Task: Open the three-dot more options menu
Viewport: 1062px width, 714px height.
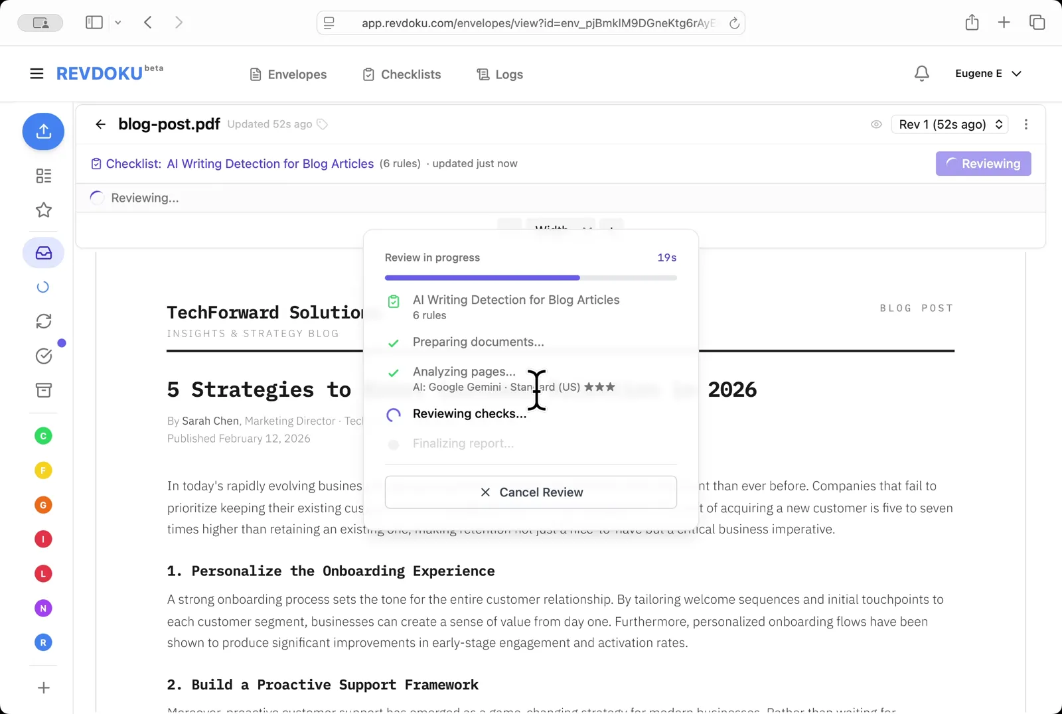Action: 1025,125
